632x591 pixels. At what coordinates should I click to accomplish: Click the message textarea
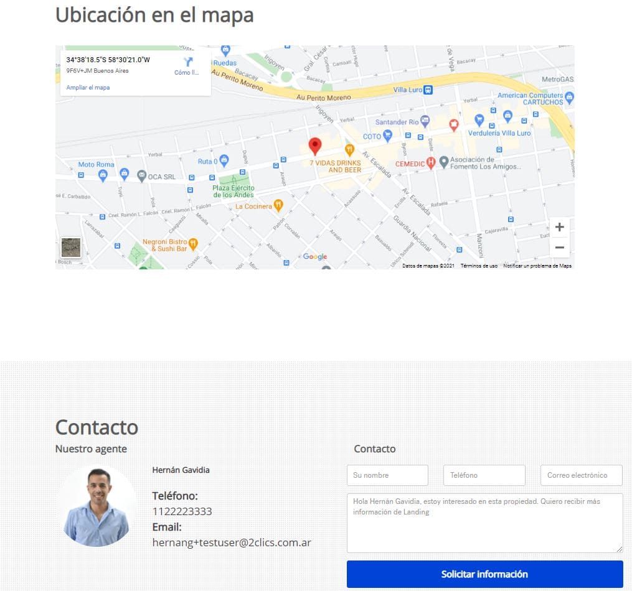click(x=485, y=523)
